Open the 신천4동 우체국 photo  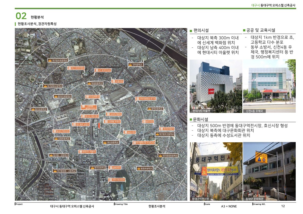(x=269, y=86)
